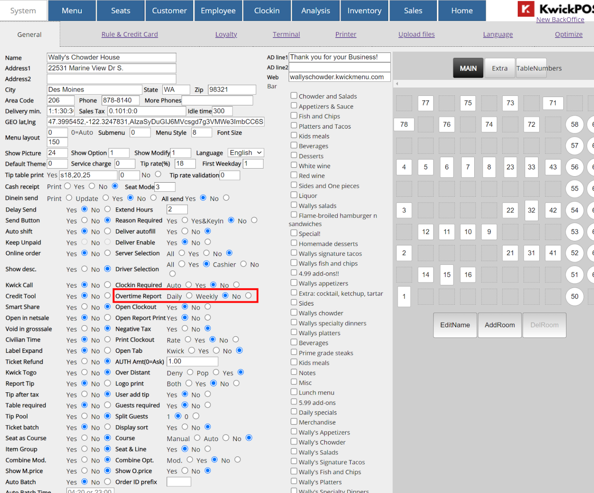
Task: Click the left scroll arrow above the table layout
Action: 397,84
